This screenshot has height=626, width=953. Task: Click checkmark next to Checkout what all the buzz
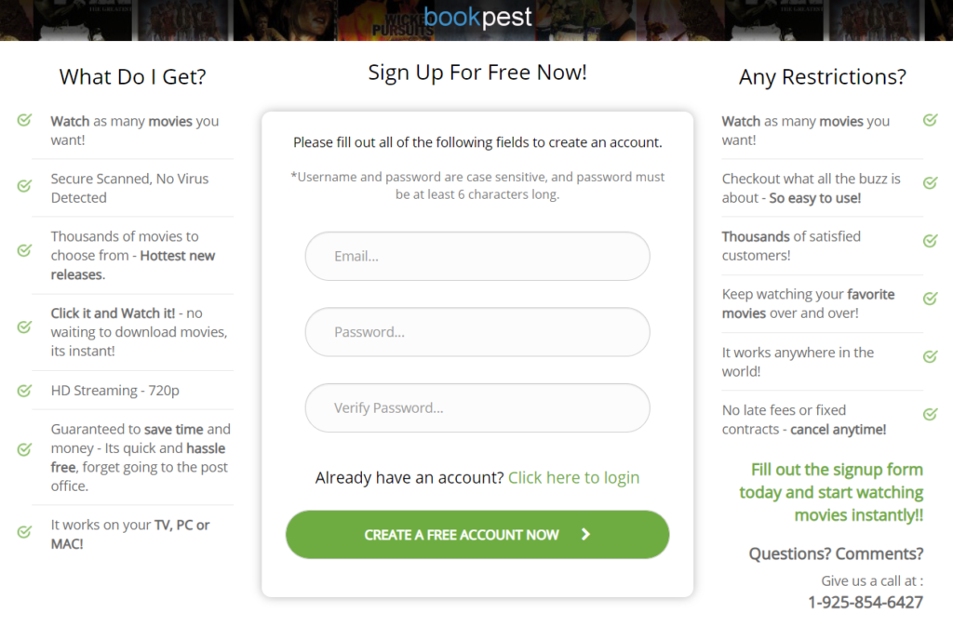930,182
